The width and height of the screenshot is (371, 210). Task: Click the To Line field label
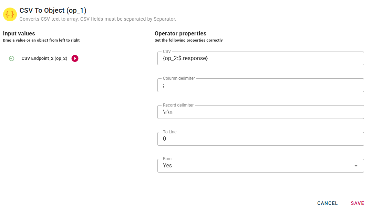[x=170, y=132]
